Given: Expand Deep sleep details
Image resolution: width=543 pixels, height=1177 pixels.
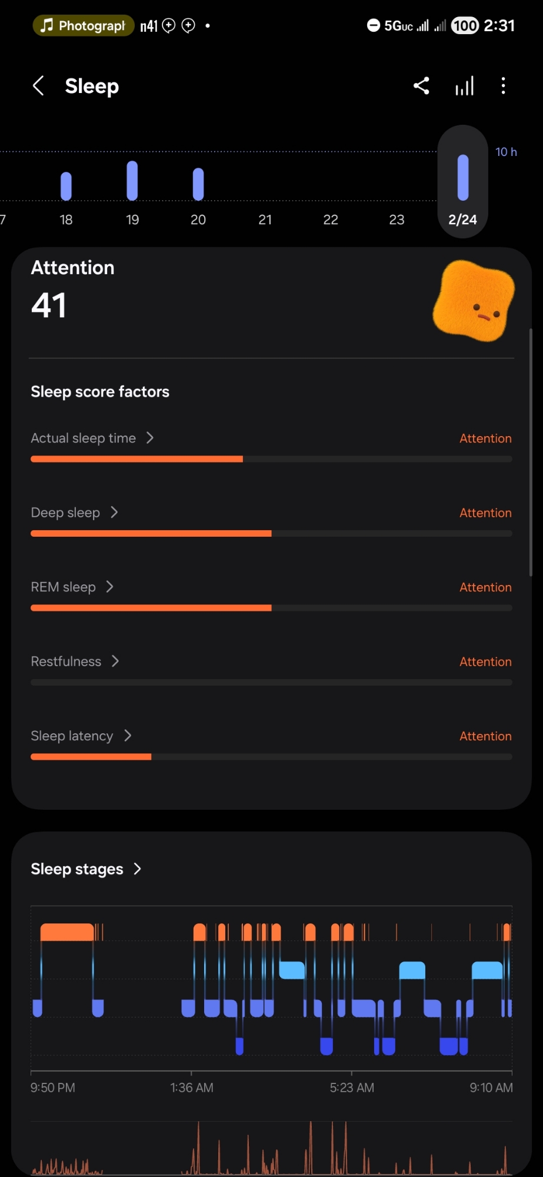Looking at the screenshot, I should click(75, 513).
